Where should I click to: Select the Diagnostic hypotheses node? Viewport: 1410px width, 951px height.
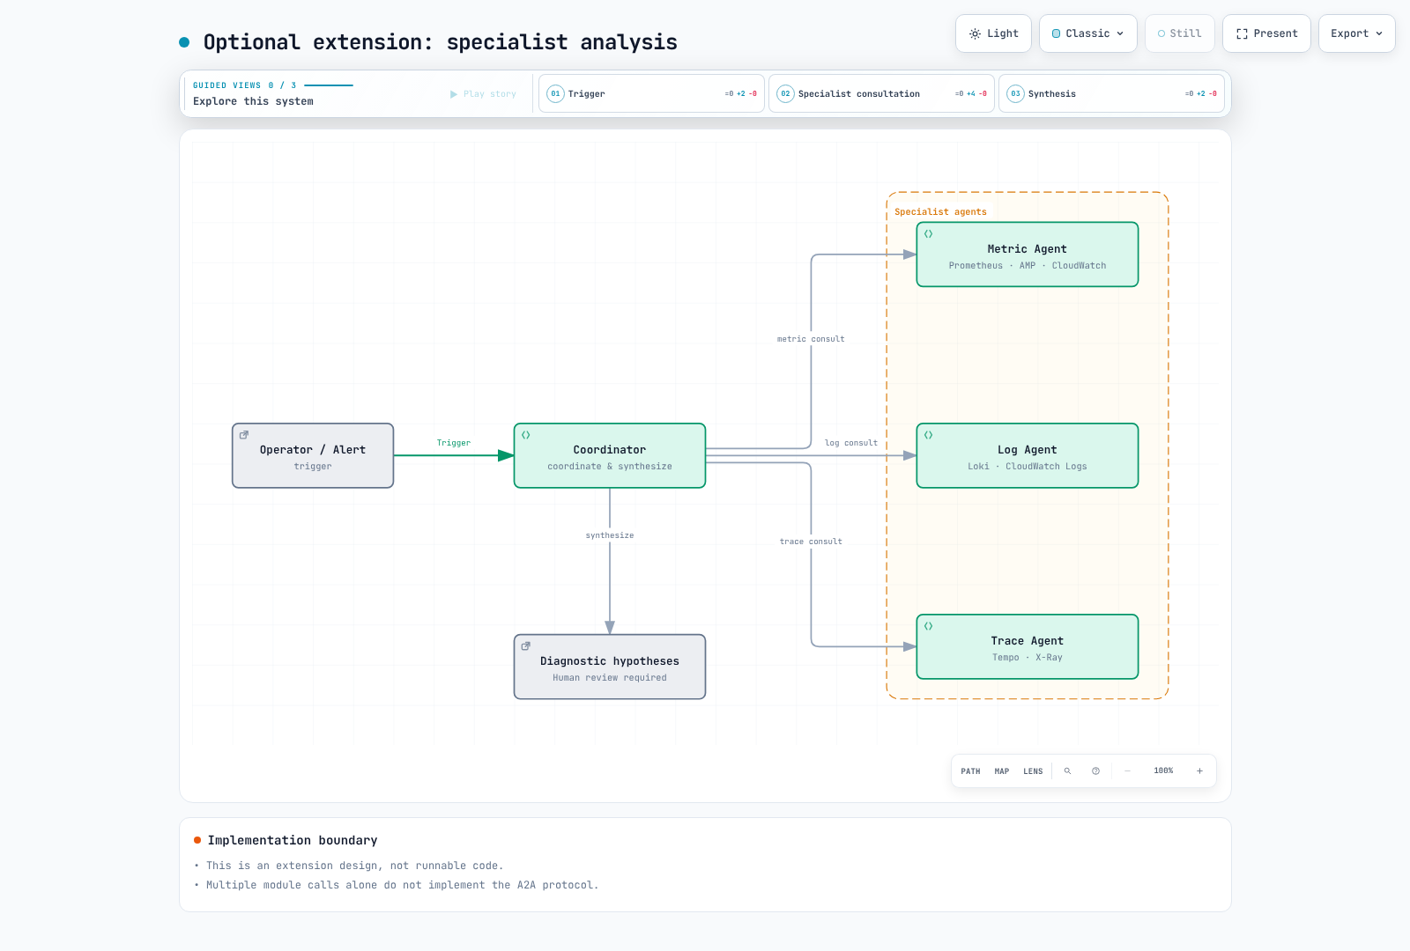coord(610,667)
